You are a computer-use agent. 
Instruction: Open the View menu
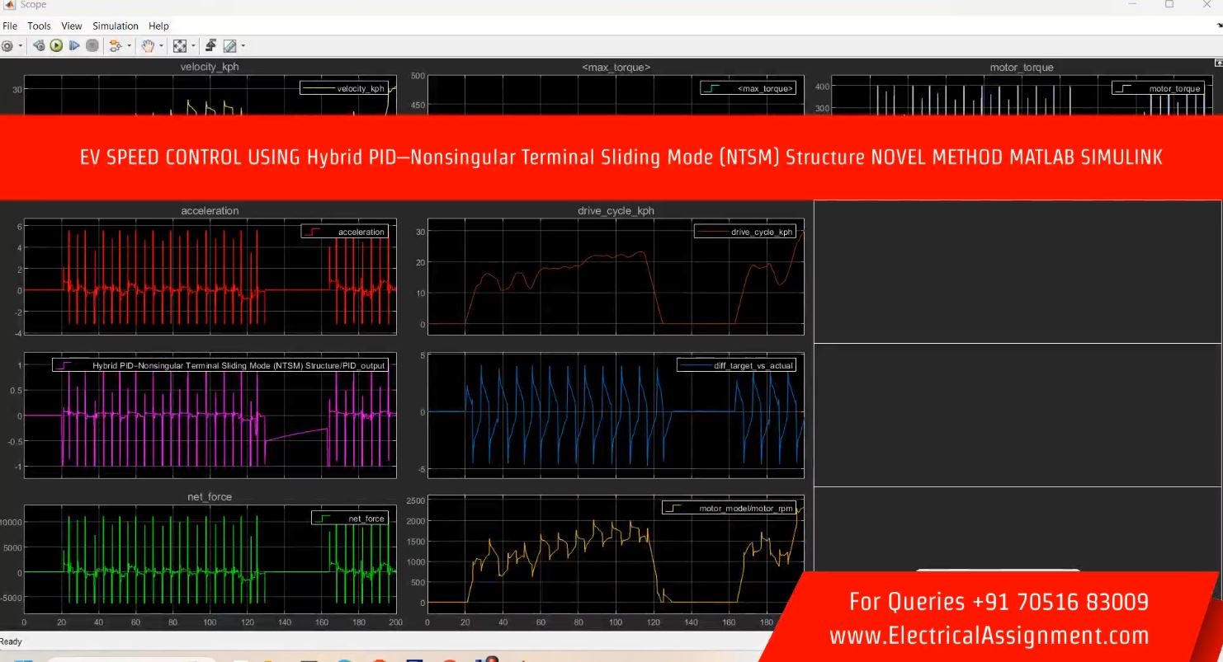tap(72, 26)
